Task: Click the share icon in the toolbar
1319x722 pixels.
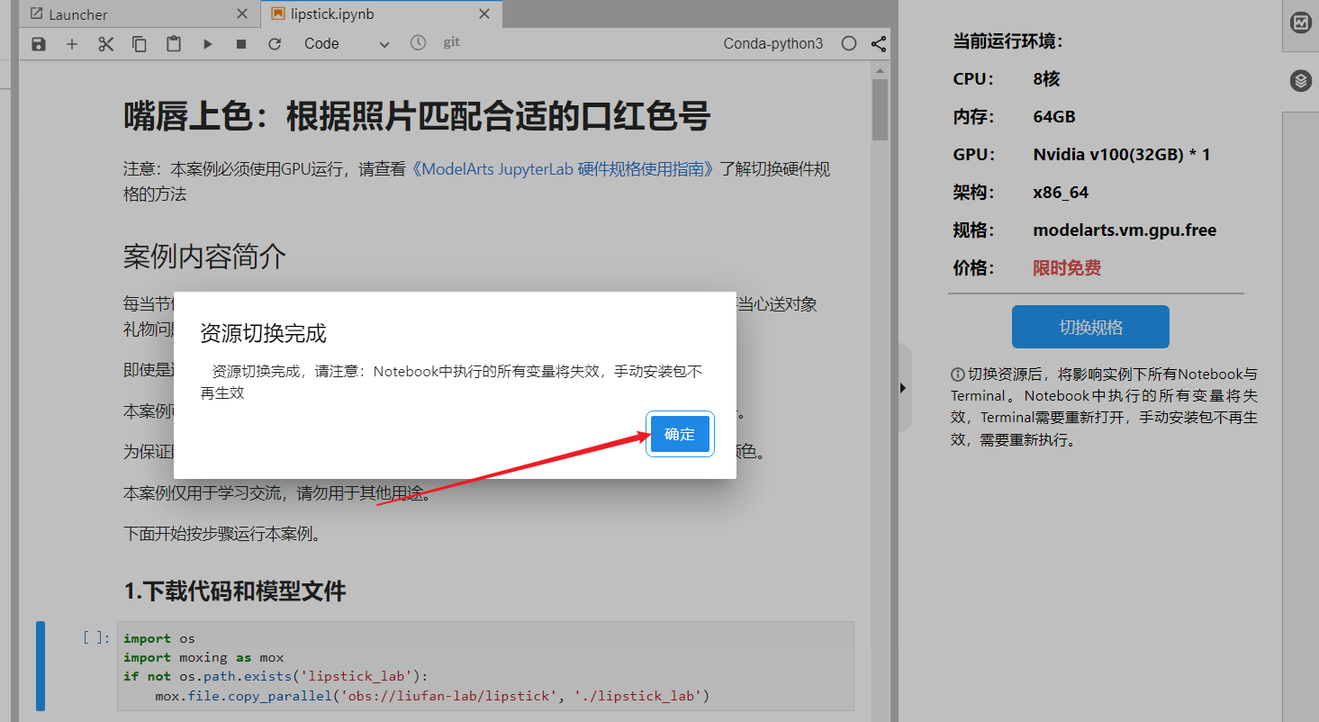Action: pyautogui.click(x=879, y=44)
